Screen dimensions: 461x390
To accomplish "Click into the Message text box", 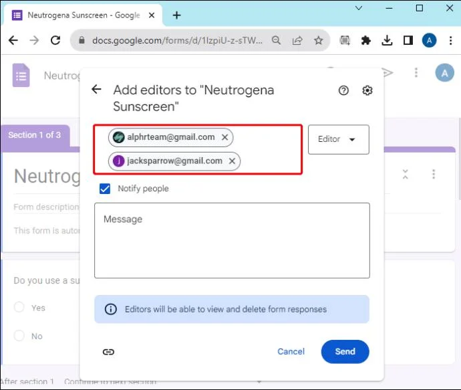I will [232, 240].
